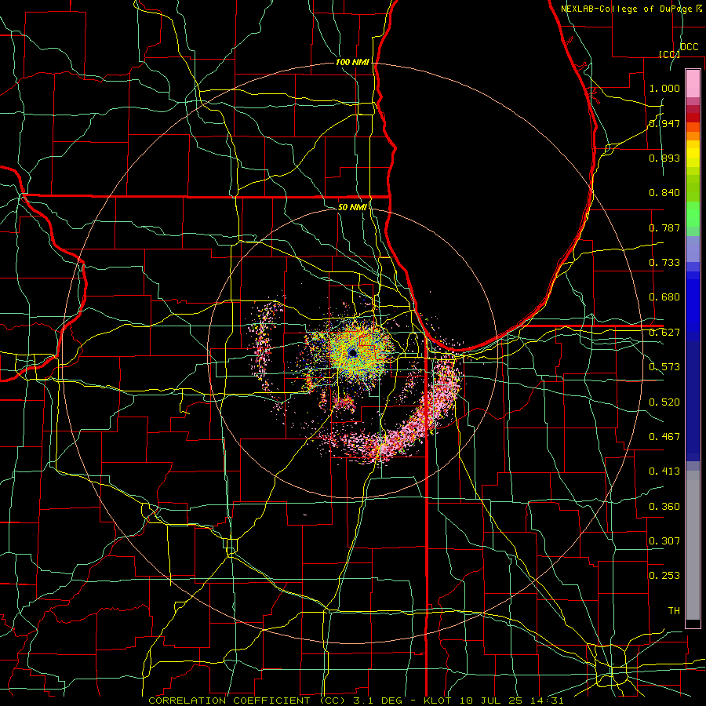This screenshot has height=706, width=706.
Task: Pick the dark red segment of color bar
Action: [x=693, y=118]
